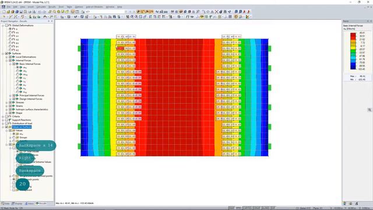Screen dimensions: 373x210
Task: Select the Values on Surfaces tree label
Action: pos(22,127)
